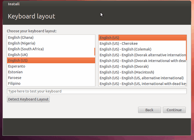Select English (Ghana) keyboard layout
The height and width of the screenshot is (140, 194).
(x=21, y=37)
